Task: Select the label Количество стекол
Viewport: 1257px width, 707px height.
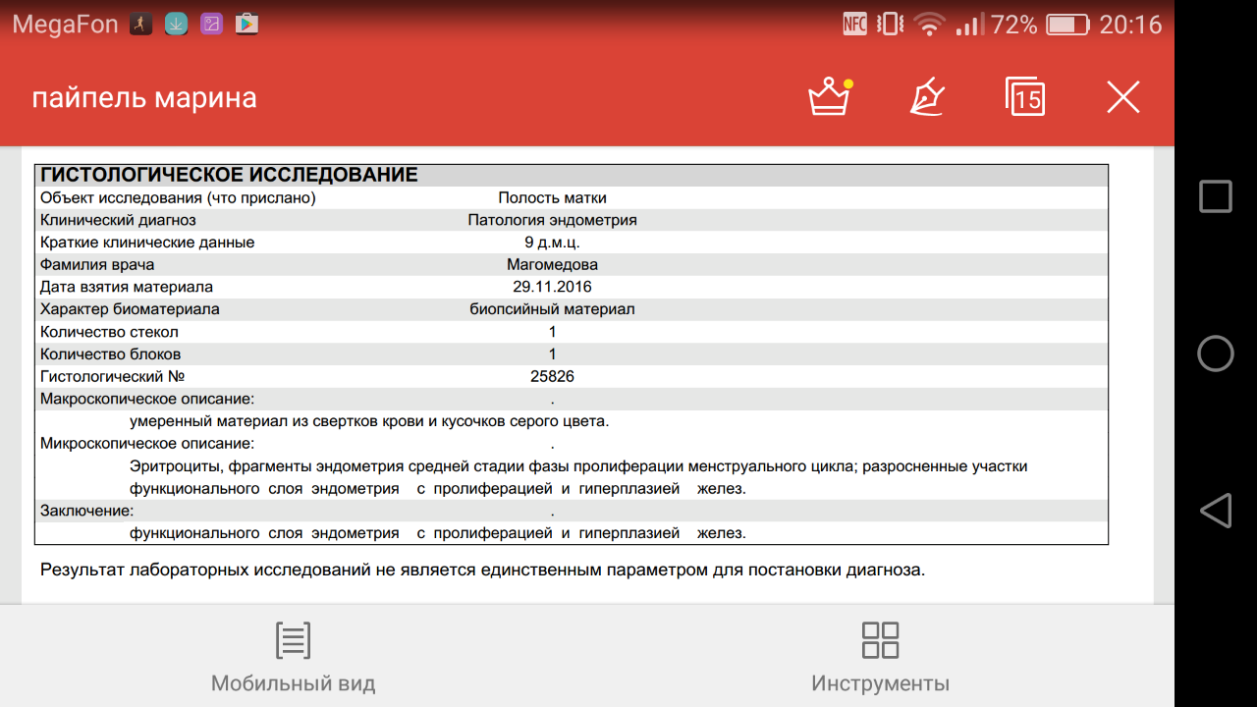Action: click(109, 332)
